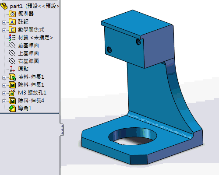
Task: Click the left M3 threaded hole on the model
Action: click(x=109, y=50)
